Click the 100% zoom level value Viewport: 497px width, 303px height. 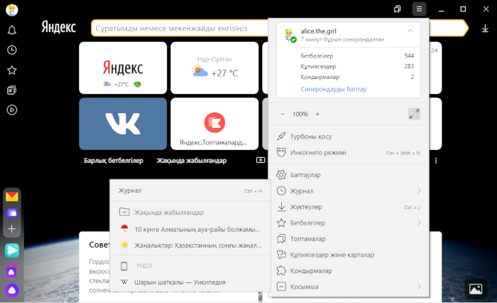300,114
